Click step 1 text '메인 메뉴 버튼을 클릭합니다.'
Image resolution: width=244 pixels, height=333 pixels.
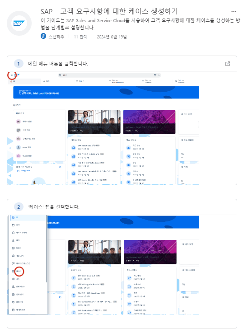pyautogui.click(x=58, y=64)
